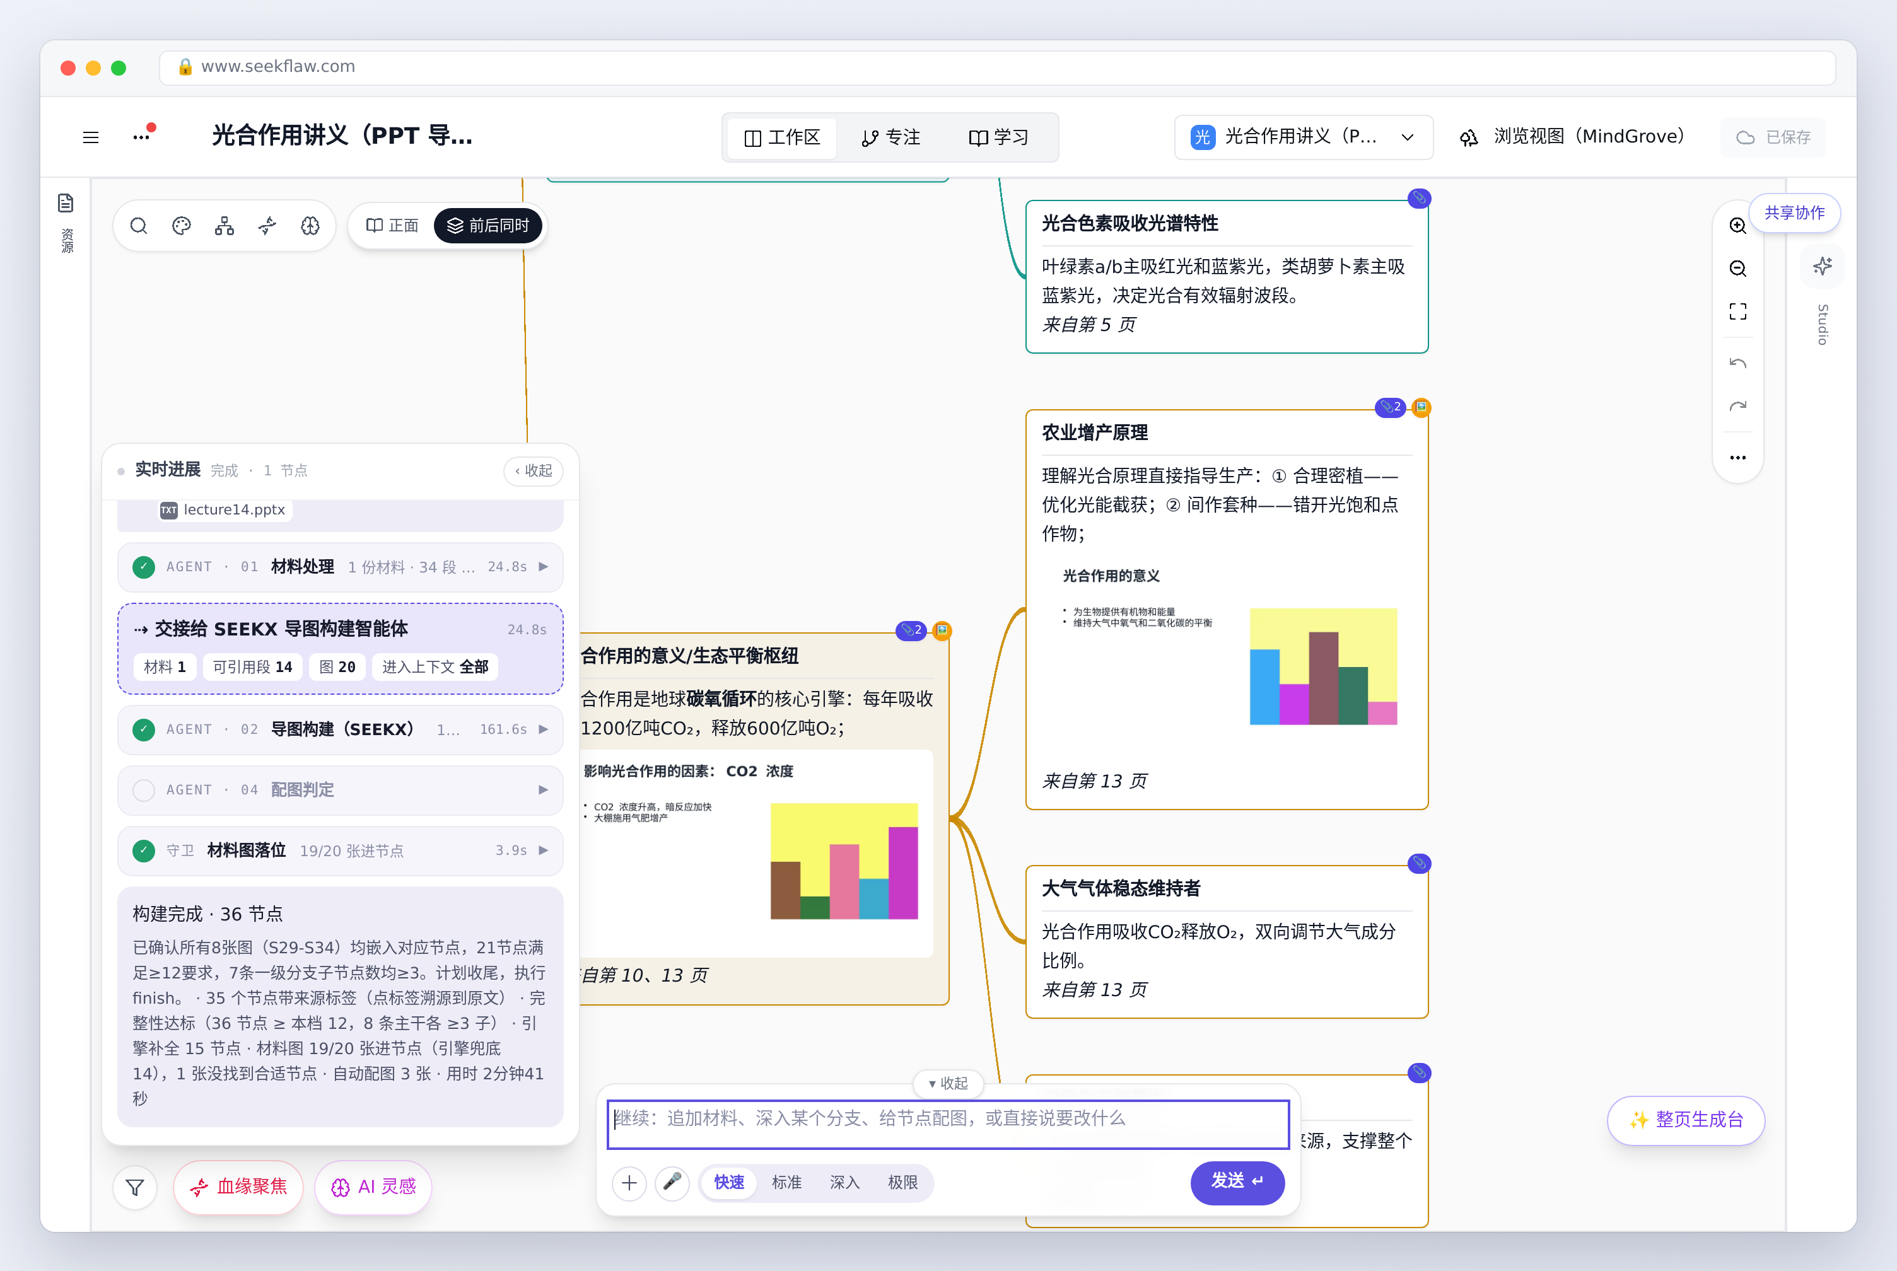Click the microphone voice input button
Image resolution: width=1897 pixels, height=1271 pixels.
click(x=672, y=1183)
